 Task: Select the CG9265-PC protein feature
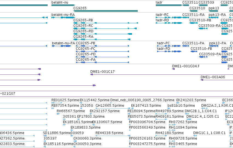coord(102,51)
